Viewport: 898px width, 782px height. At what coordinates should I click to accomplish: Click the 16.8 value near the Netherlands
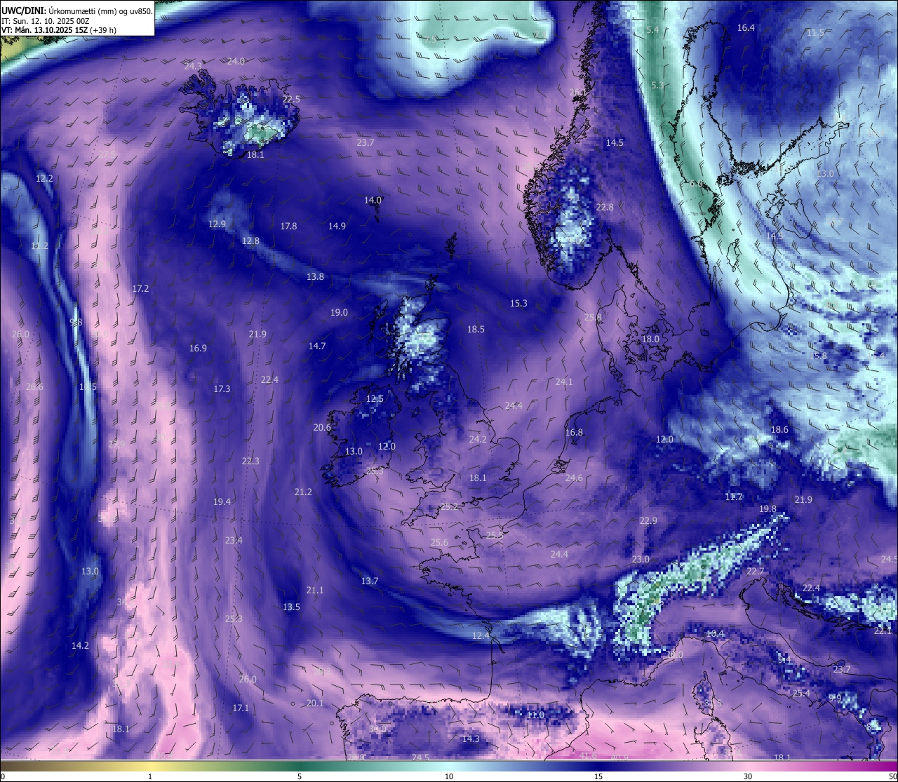pyautogui.click(x=574, y=433)
